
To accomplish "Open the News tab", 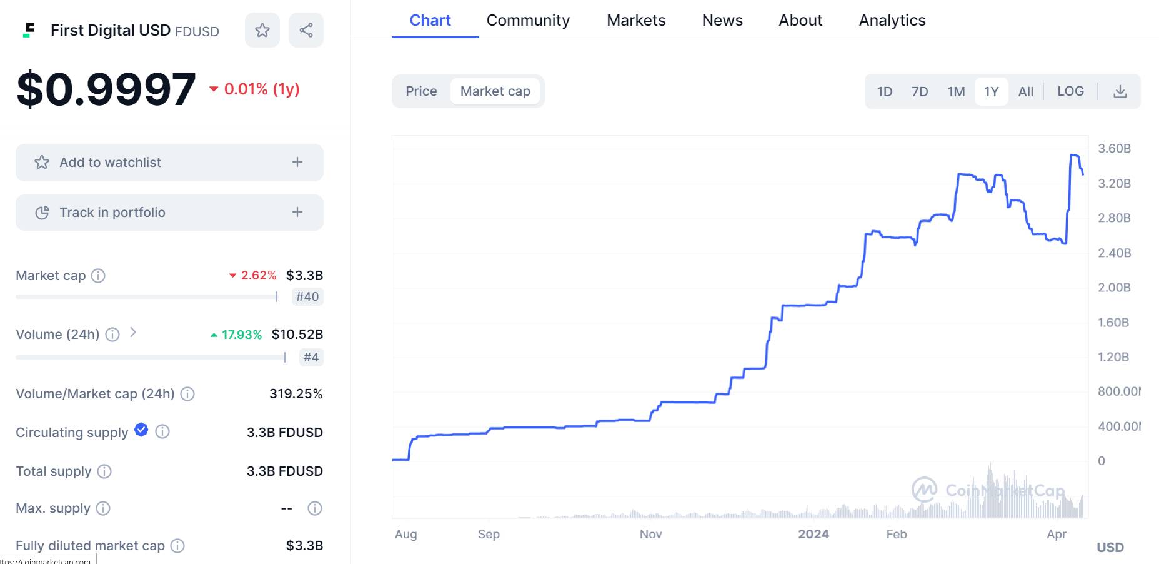I will (x=722, y=21).
